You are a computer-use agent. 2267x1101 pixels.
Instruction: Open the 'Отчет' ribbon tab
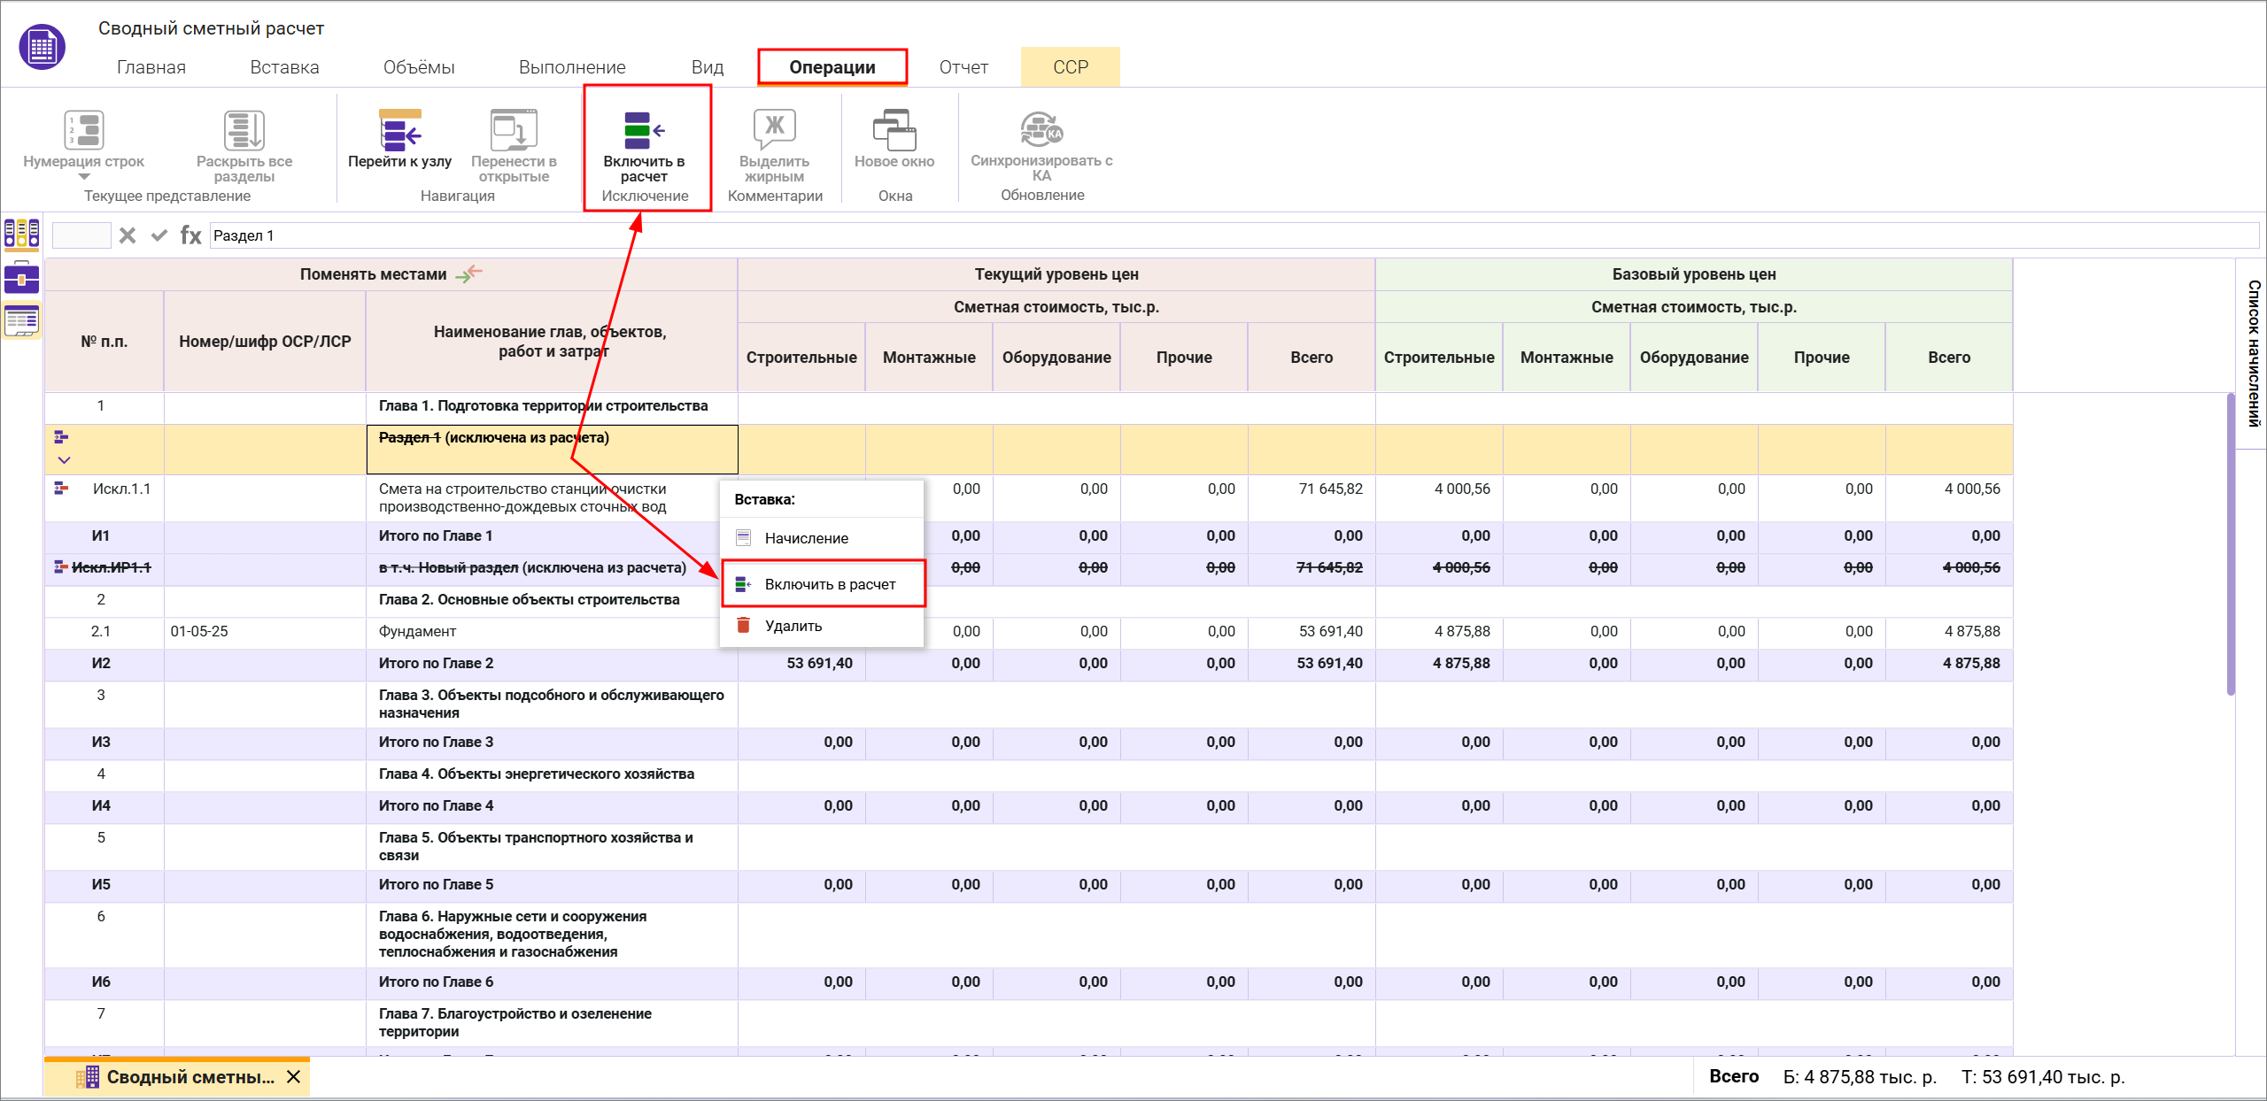tap(963, 67)
